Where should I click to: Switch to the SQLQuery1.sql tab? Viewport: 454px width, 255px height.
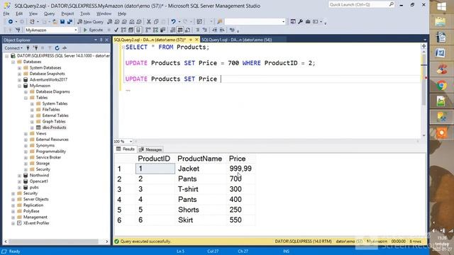(236, 40)
